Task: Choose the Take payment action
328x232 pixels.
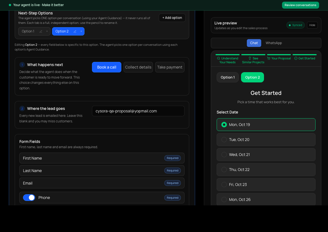Action: pyautogui.click(x=170, y=67)
